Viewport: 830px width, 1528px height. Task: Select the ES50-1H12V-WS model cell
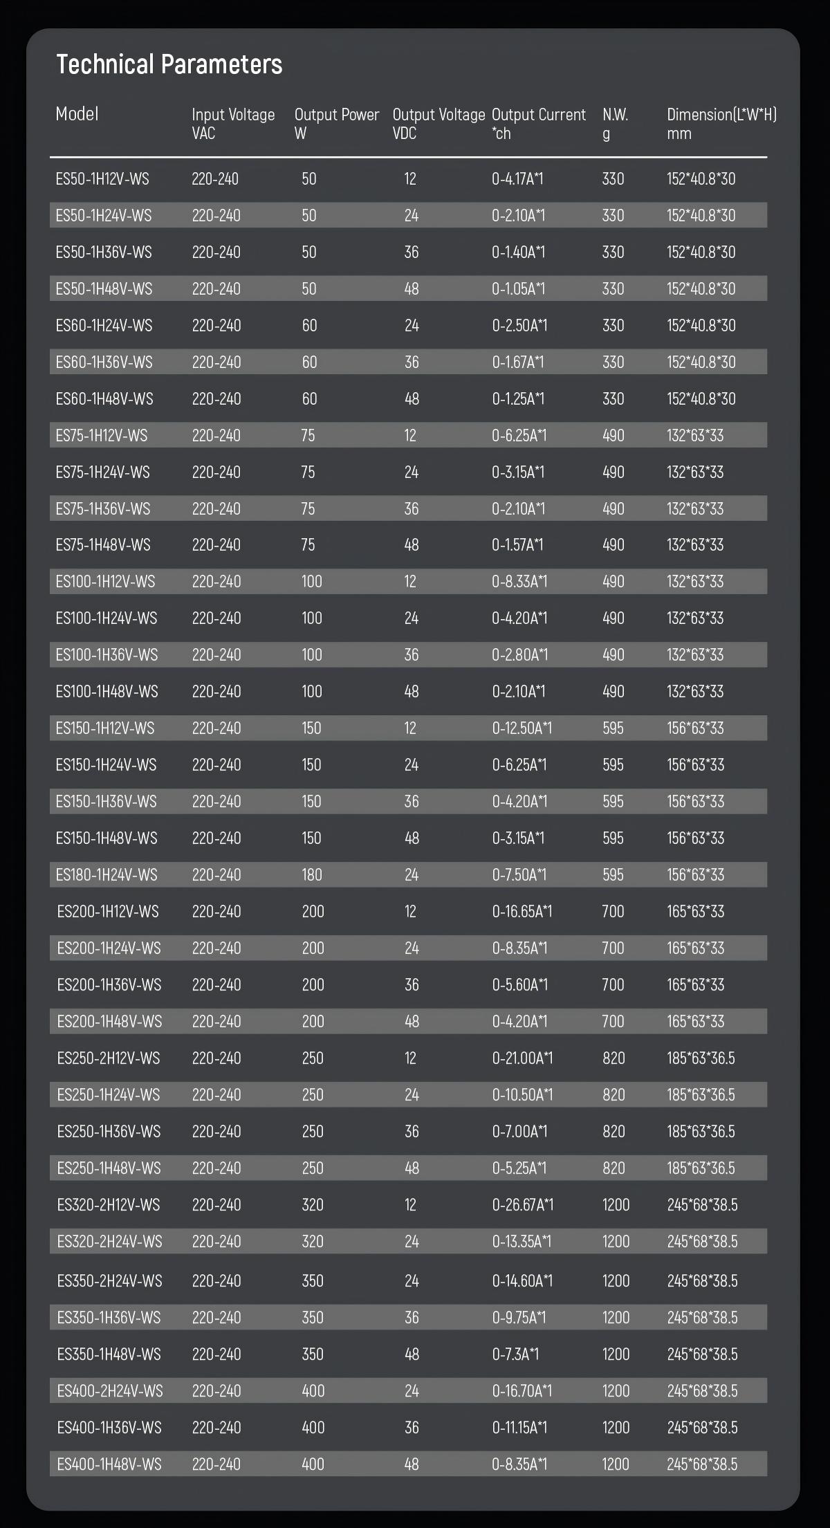point(102,179)
